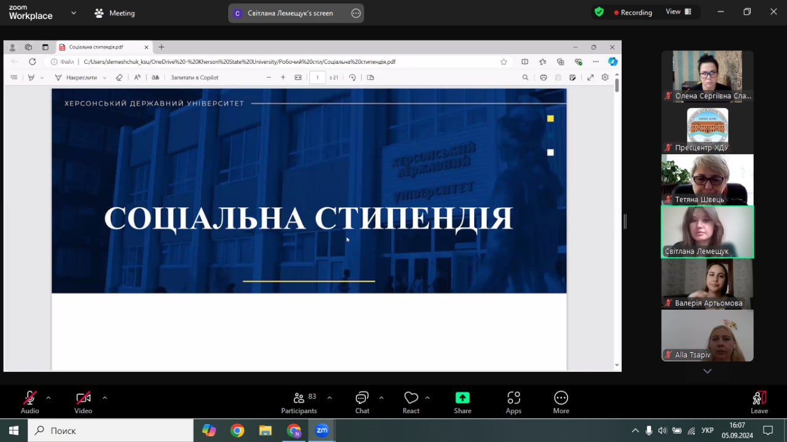The width and height of the screenshot is (787, 442).
Task: Expand participants options arrow
Action: (x=330, y=398)
